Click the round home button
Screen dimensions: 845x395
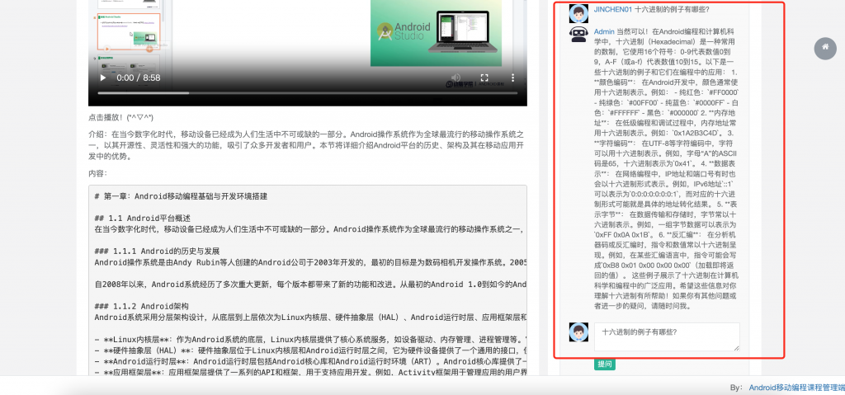[825, 48]
